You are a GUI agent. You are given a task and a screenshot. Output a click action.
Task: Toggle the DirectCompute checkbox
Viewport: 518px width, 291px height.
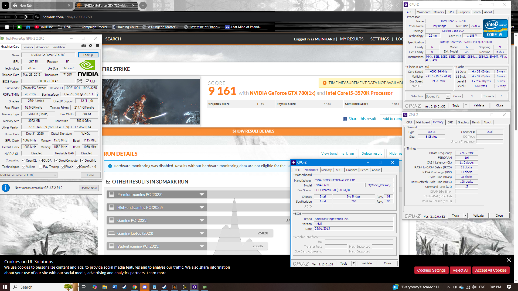pos(56,160)
